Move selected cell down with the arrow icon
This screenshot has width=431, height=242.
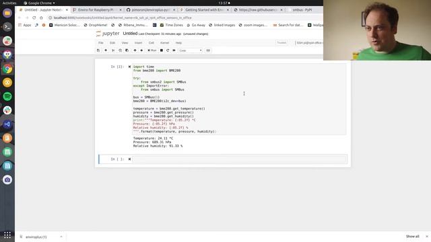141,50
